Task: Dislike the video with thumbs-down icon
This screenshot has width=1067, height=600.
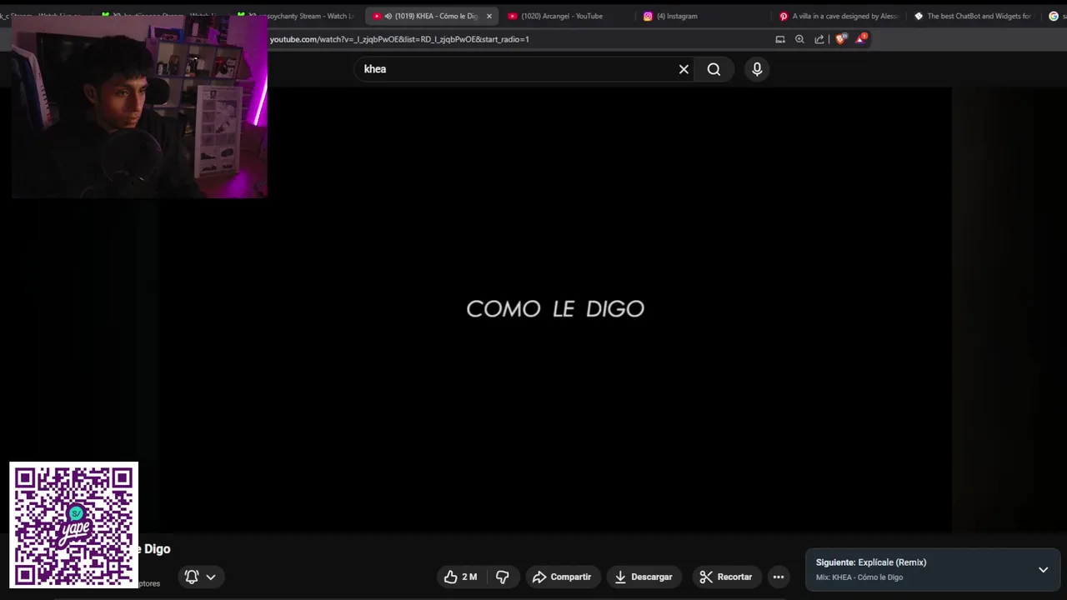Action: [503, 577]
